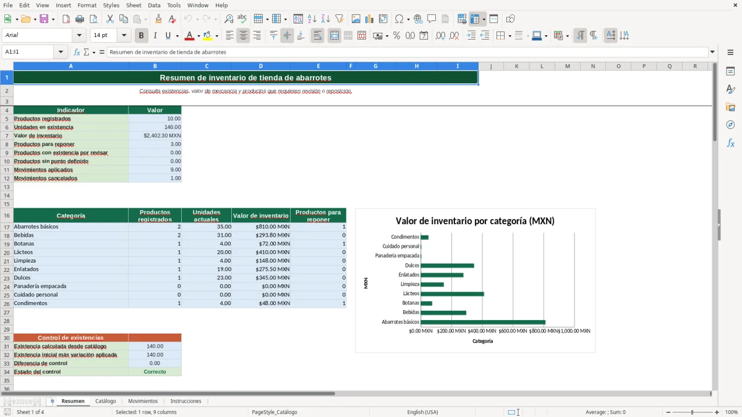This screenshot has height=417, width=742.
Task: Click the horizontal scrollbar
Action: [360, 393]
